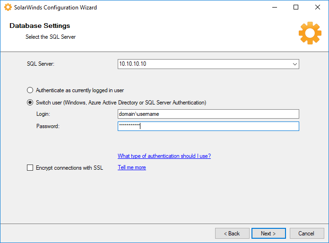Screen dimensions: 329x243
Task: Click into the Password field
Action: (208, 126)
